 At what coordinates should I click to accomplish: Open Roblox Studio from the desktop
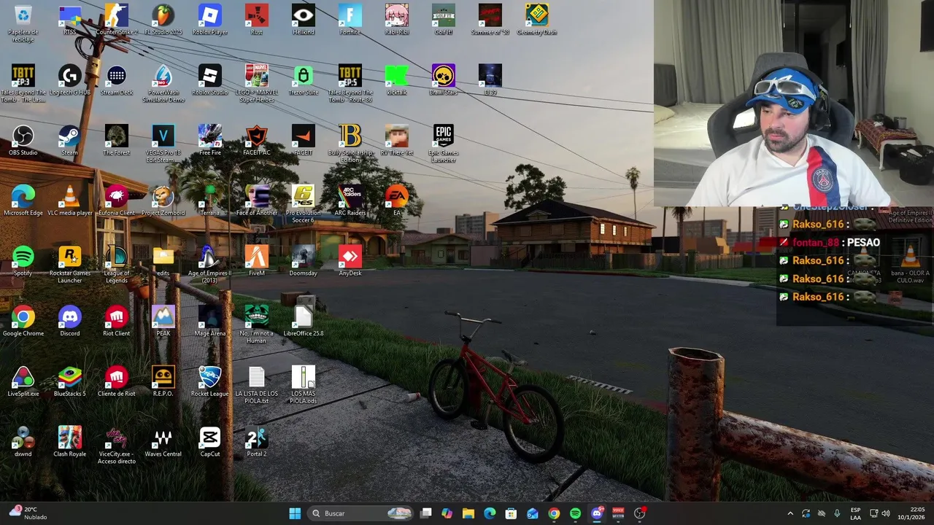209,80
